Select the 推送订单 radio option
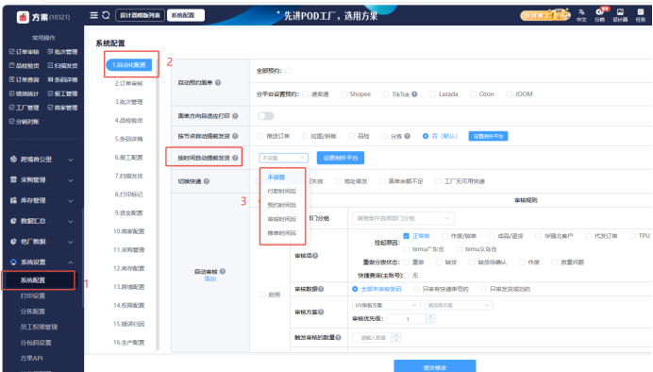The image size is (653, 372). (260, 136)
